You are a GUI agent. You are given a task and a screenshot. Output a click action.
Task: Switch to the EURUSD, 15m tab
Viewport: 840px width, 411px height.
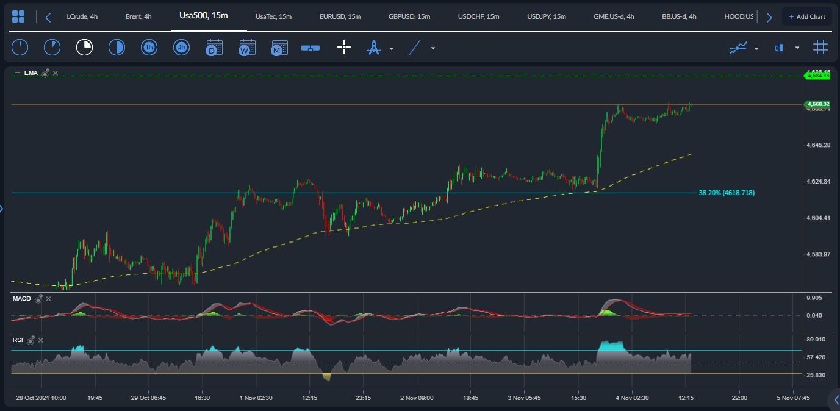click(340, 16)
